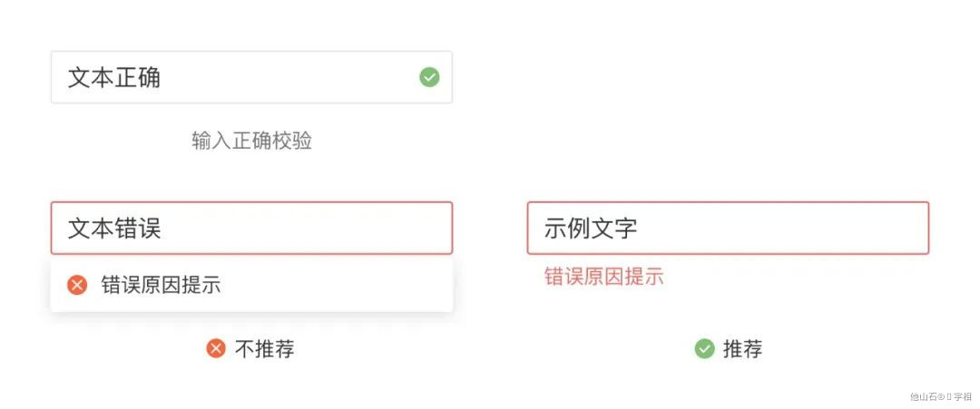Focus the input field containing 文本正确

(251, 77)
